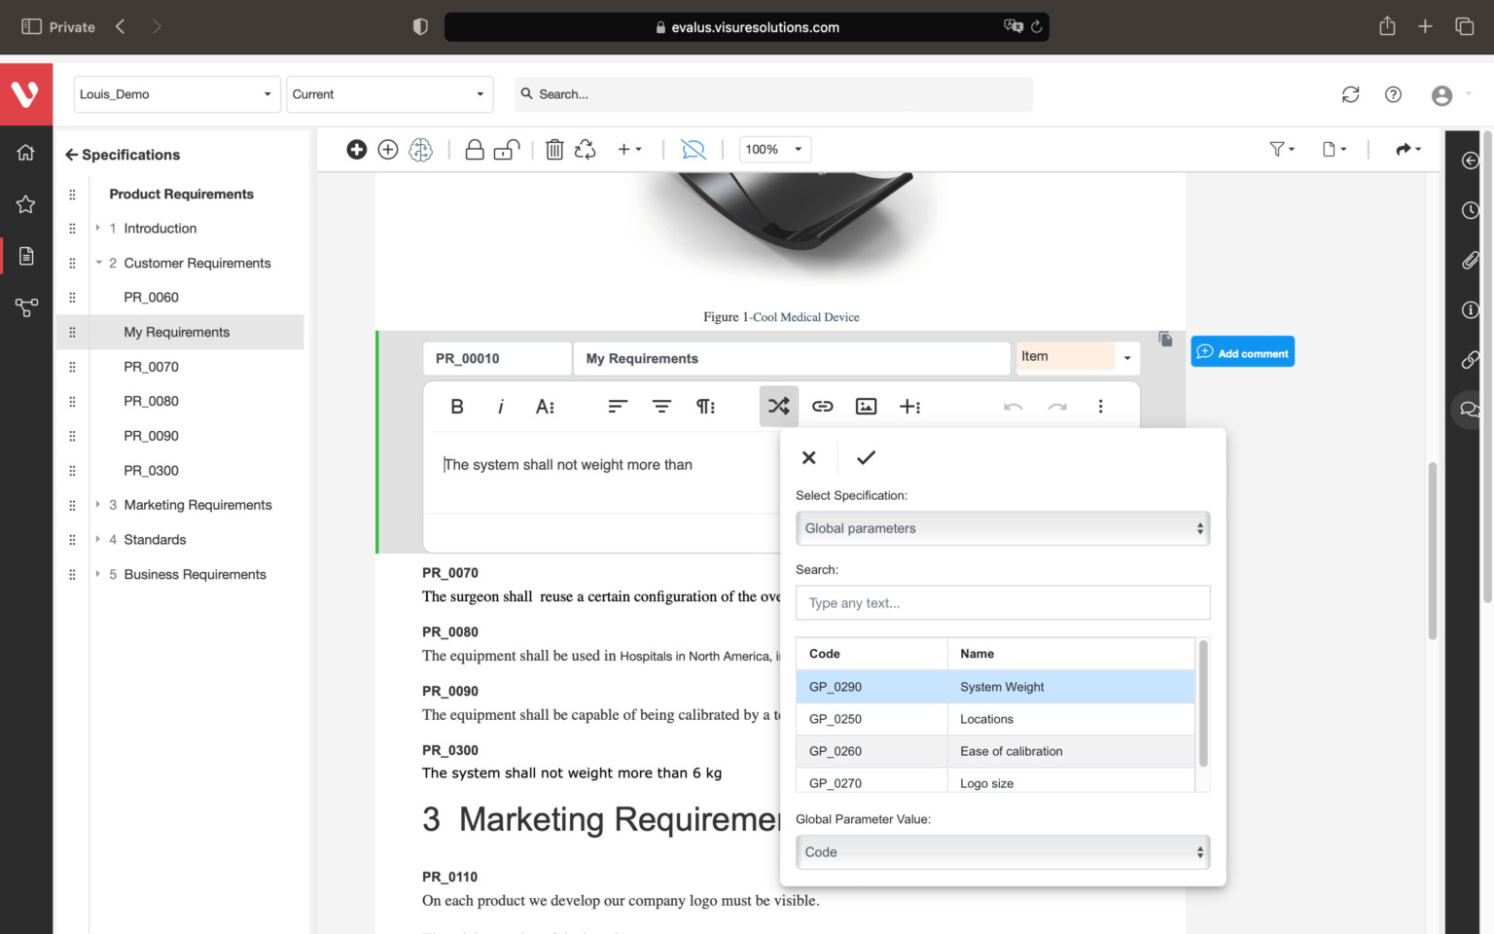
Task: Delete the item using trash icon
Action: pyautogui.click(x=554, y=149)
